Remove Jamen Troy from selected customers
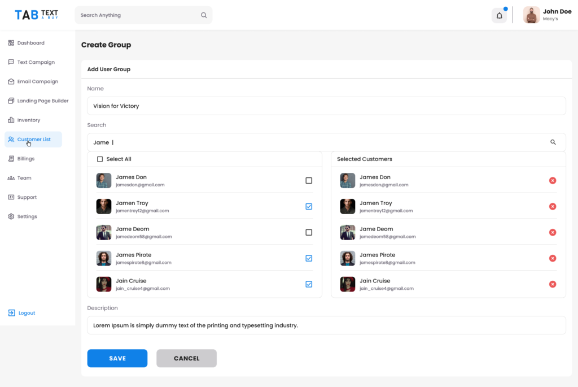The width and height of the screenshot is (578, 387). [553, 207]
